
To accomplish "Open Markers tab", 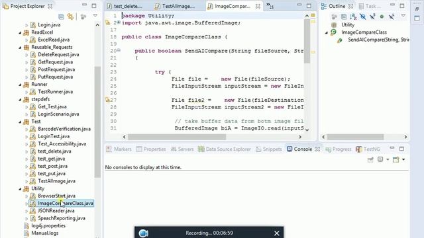I will click(119, 149).
